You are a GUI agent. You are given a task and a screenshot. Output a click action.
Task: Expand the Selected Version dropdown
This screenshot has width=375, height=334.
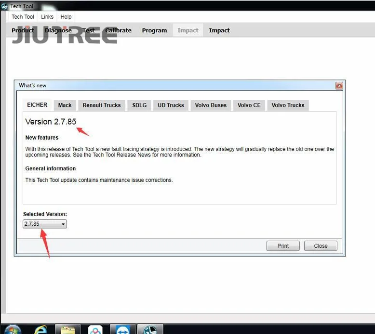click(x=45, y=224)
